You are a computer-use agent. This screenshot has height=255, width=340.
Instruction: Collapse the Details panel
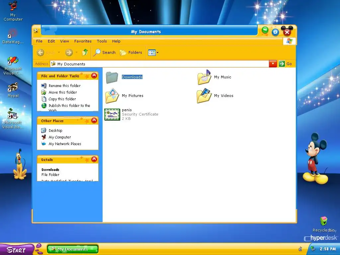94,159
